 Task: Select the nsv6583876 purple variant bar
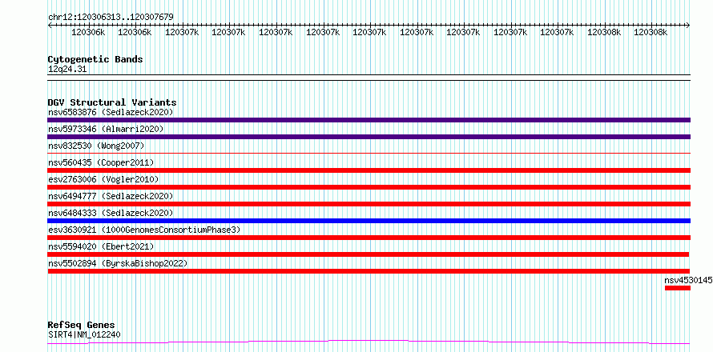[x=369, y=120]
